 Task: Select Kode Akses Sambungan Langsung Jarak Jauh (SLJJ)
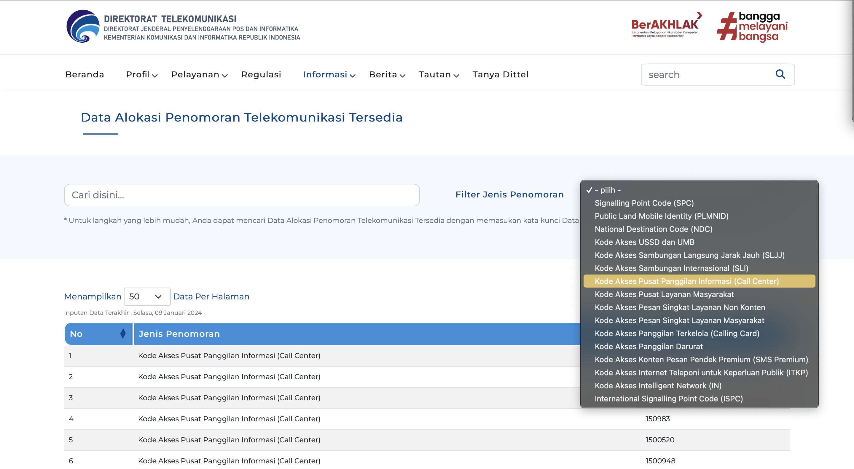click(699, 255)
